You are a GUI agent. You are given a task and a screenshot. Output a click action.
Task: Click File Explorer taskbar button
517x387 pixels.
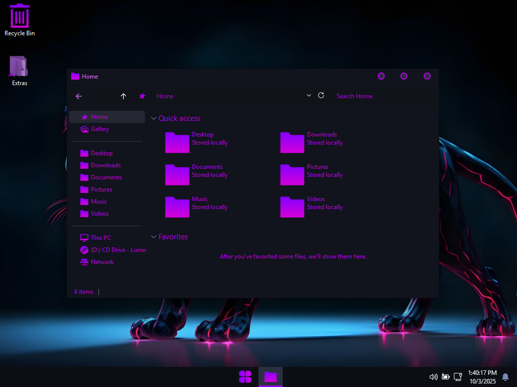(271, 377)
